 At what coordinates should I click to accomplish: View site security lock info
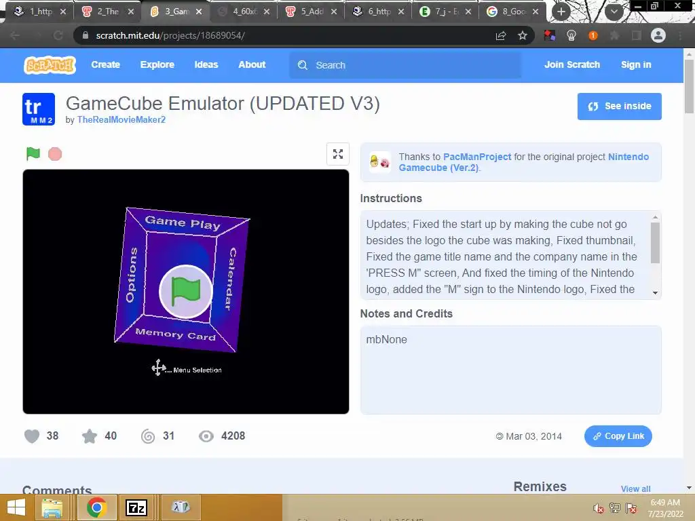click(x=86, y=35)
